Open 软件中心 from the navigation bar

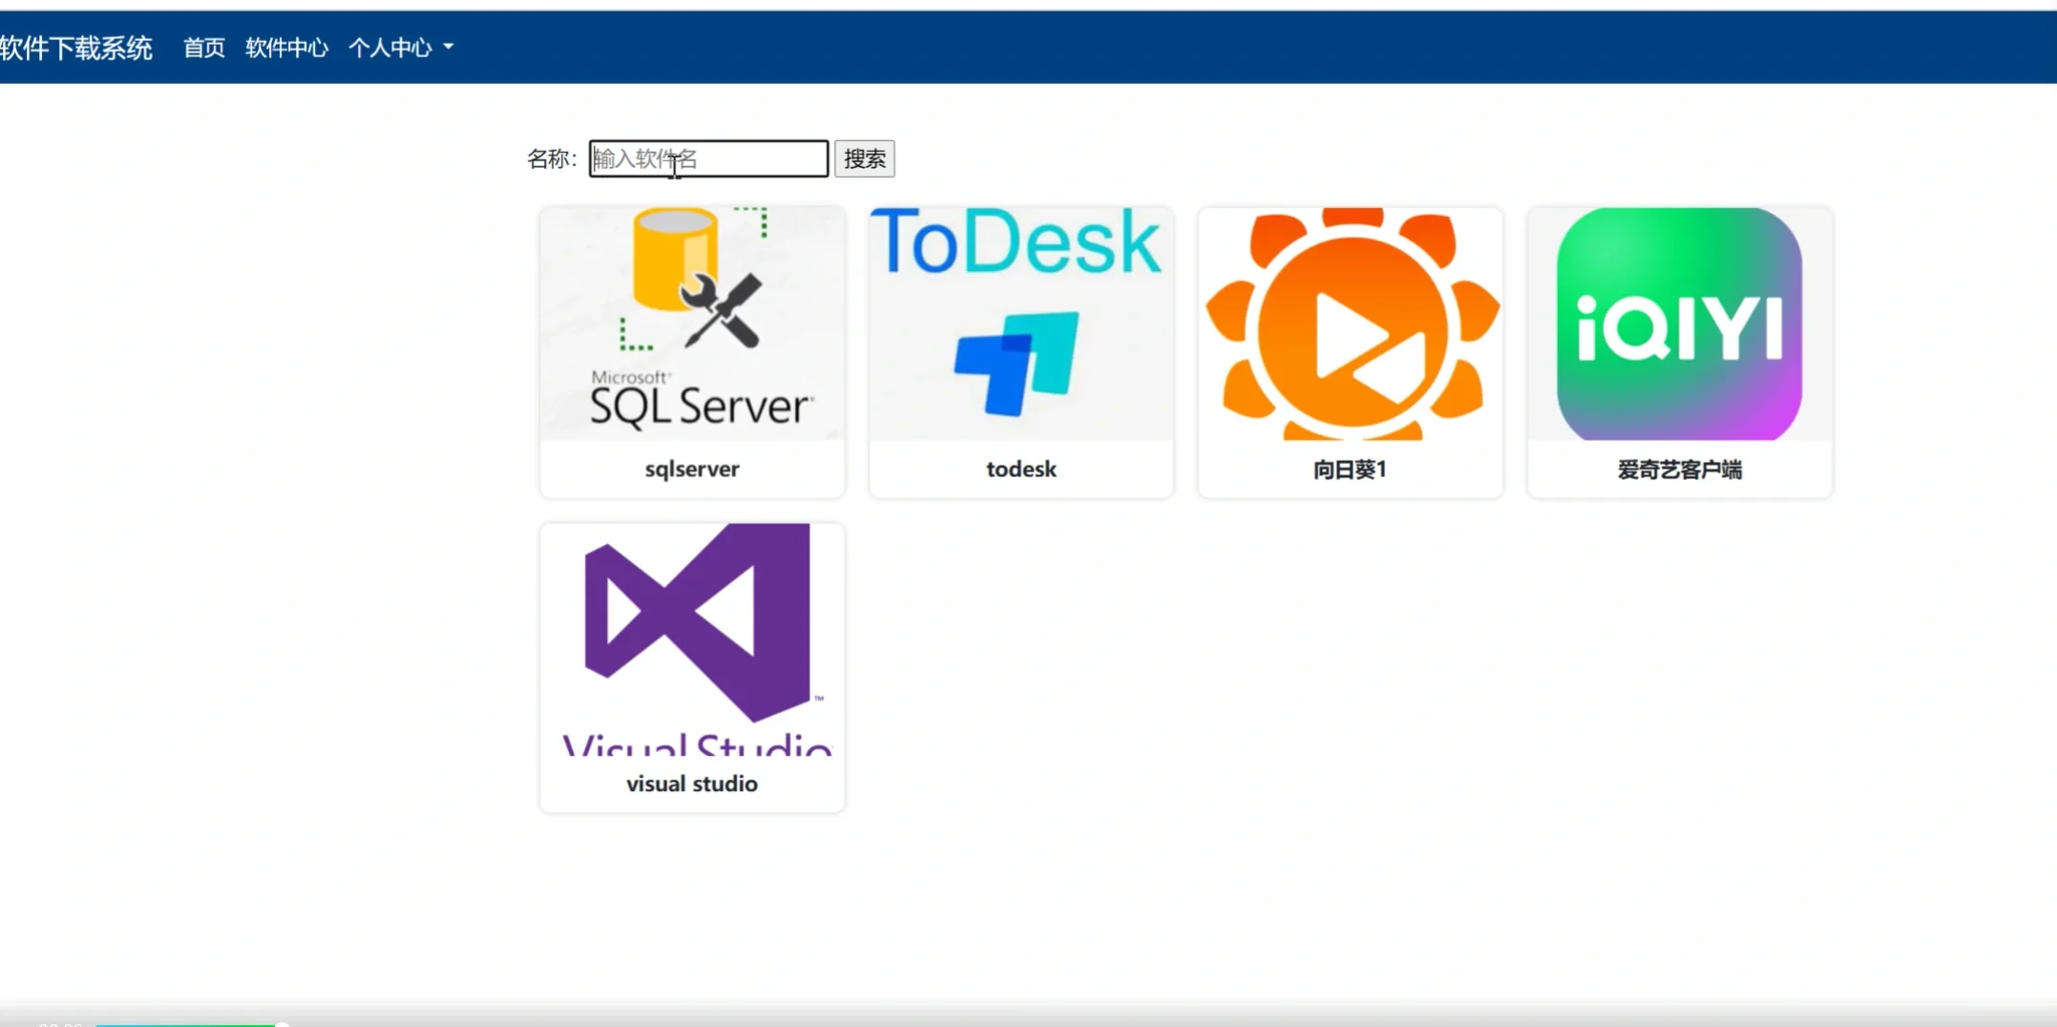[286, 48]
